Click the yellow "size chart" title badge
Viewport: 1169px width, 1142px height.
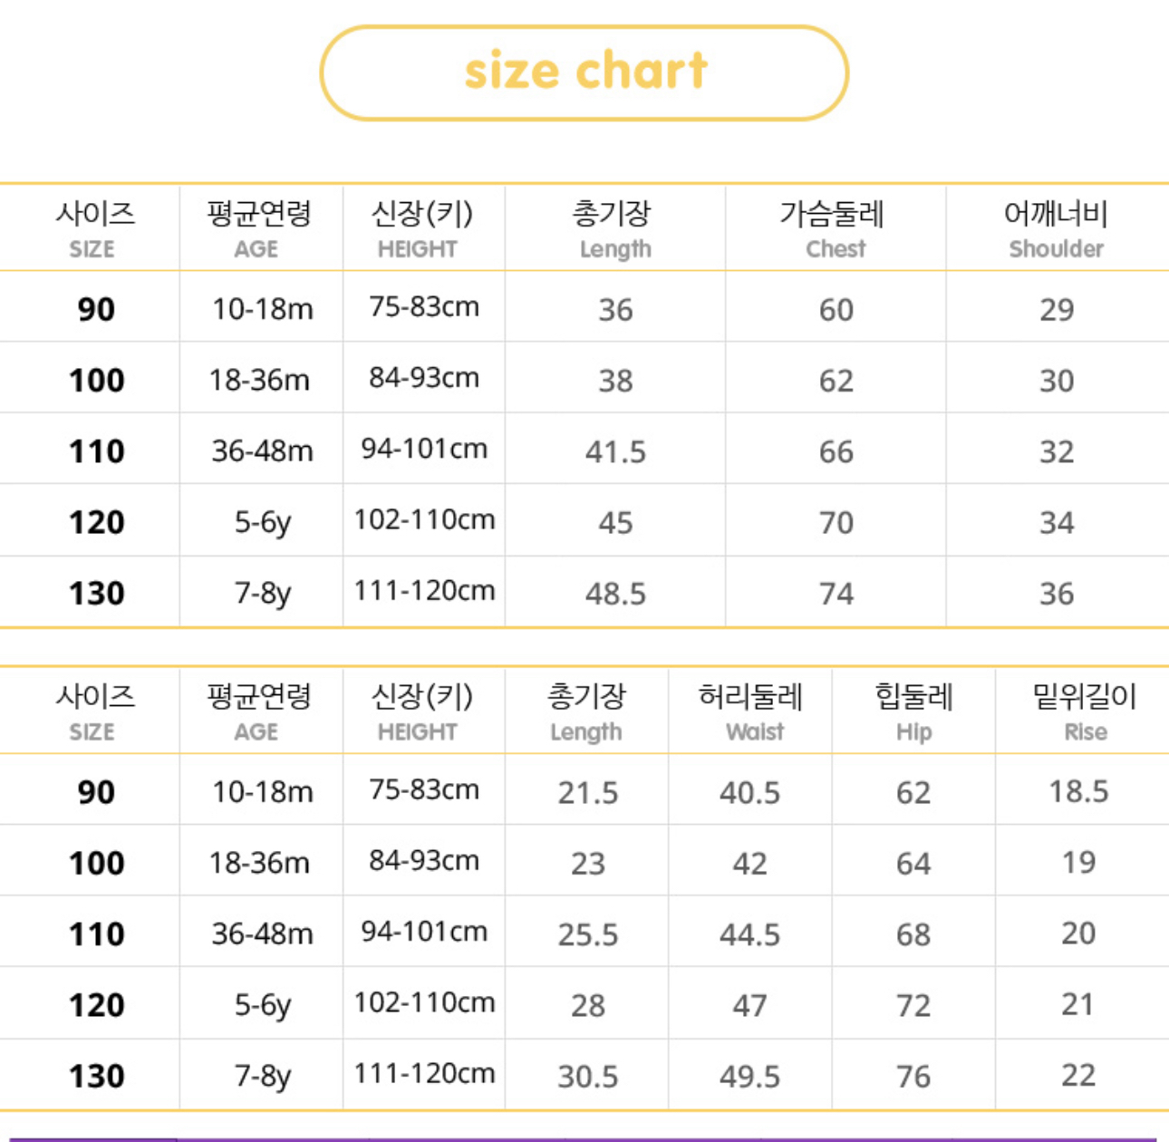click(584, 73)
